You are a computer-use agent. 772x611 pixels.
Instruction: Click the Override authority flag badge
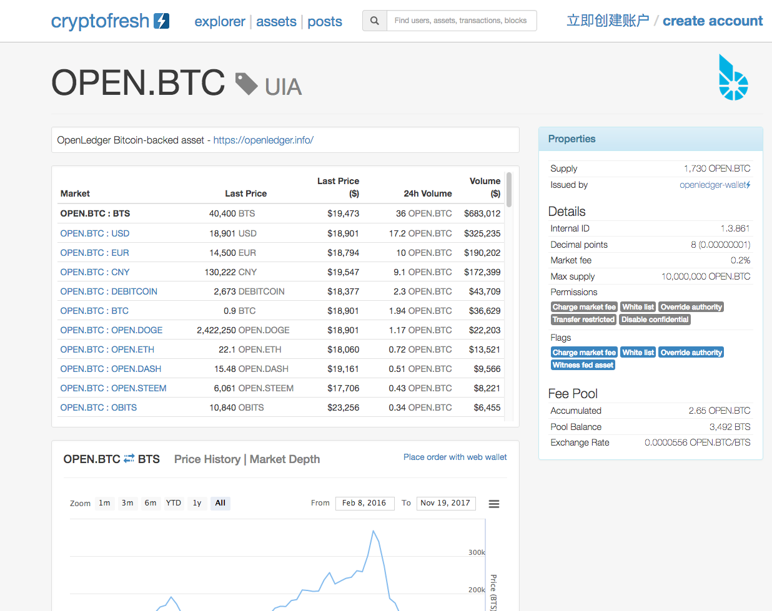point(691,353)
